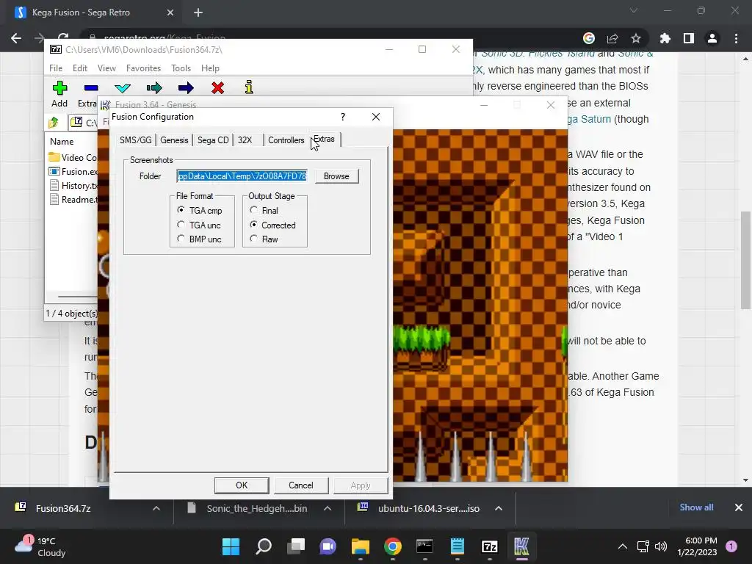Image resolution: width=752 pixels, height=564 pixels.
Task: Click the bookmark star icon in Chrome
Action: (636, 38)
